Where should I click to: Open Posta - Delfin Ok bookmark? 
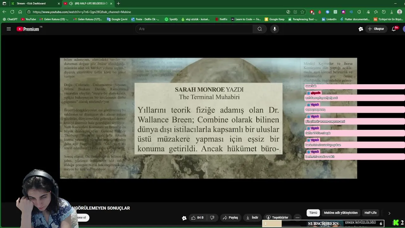coord(145,19)
